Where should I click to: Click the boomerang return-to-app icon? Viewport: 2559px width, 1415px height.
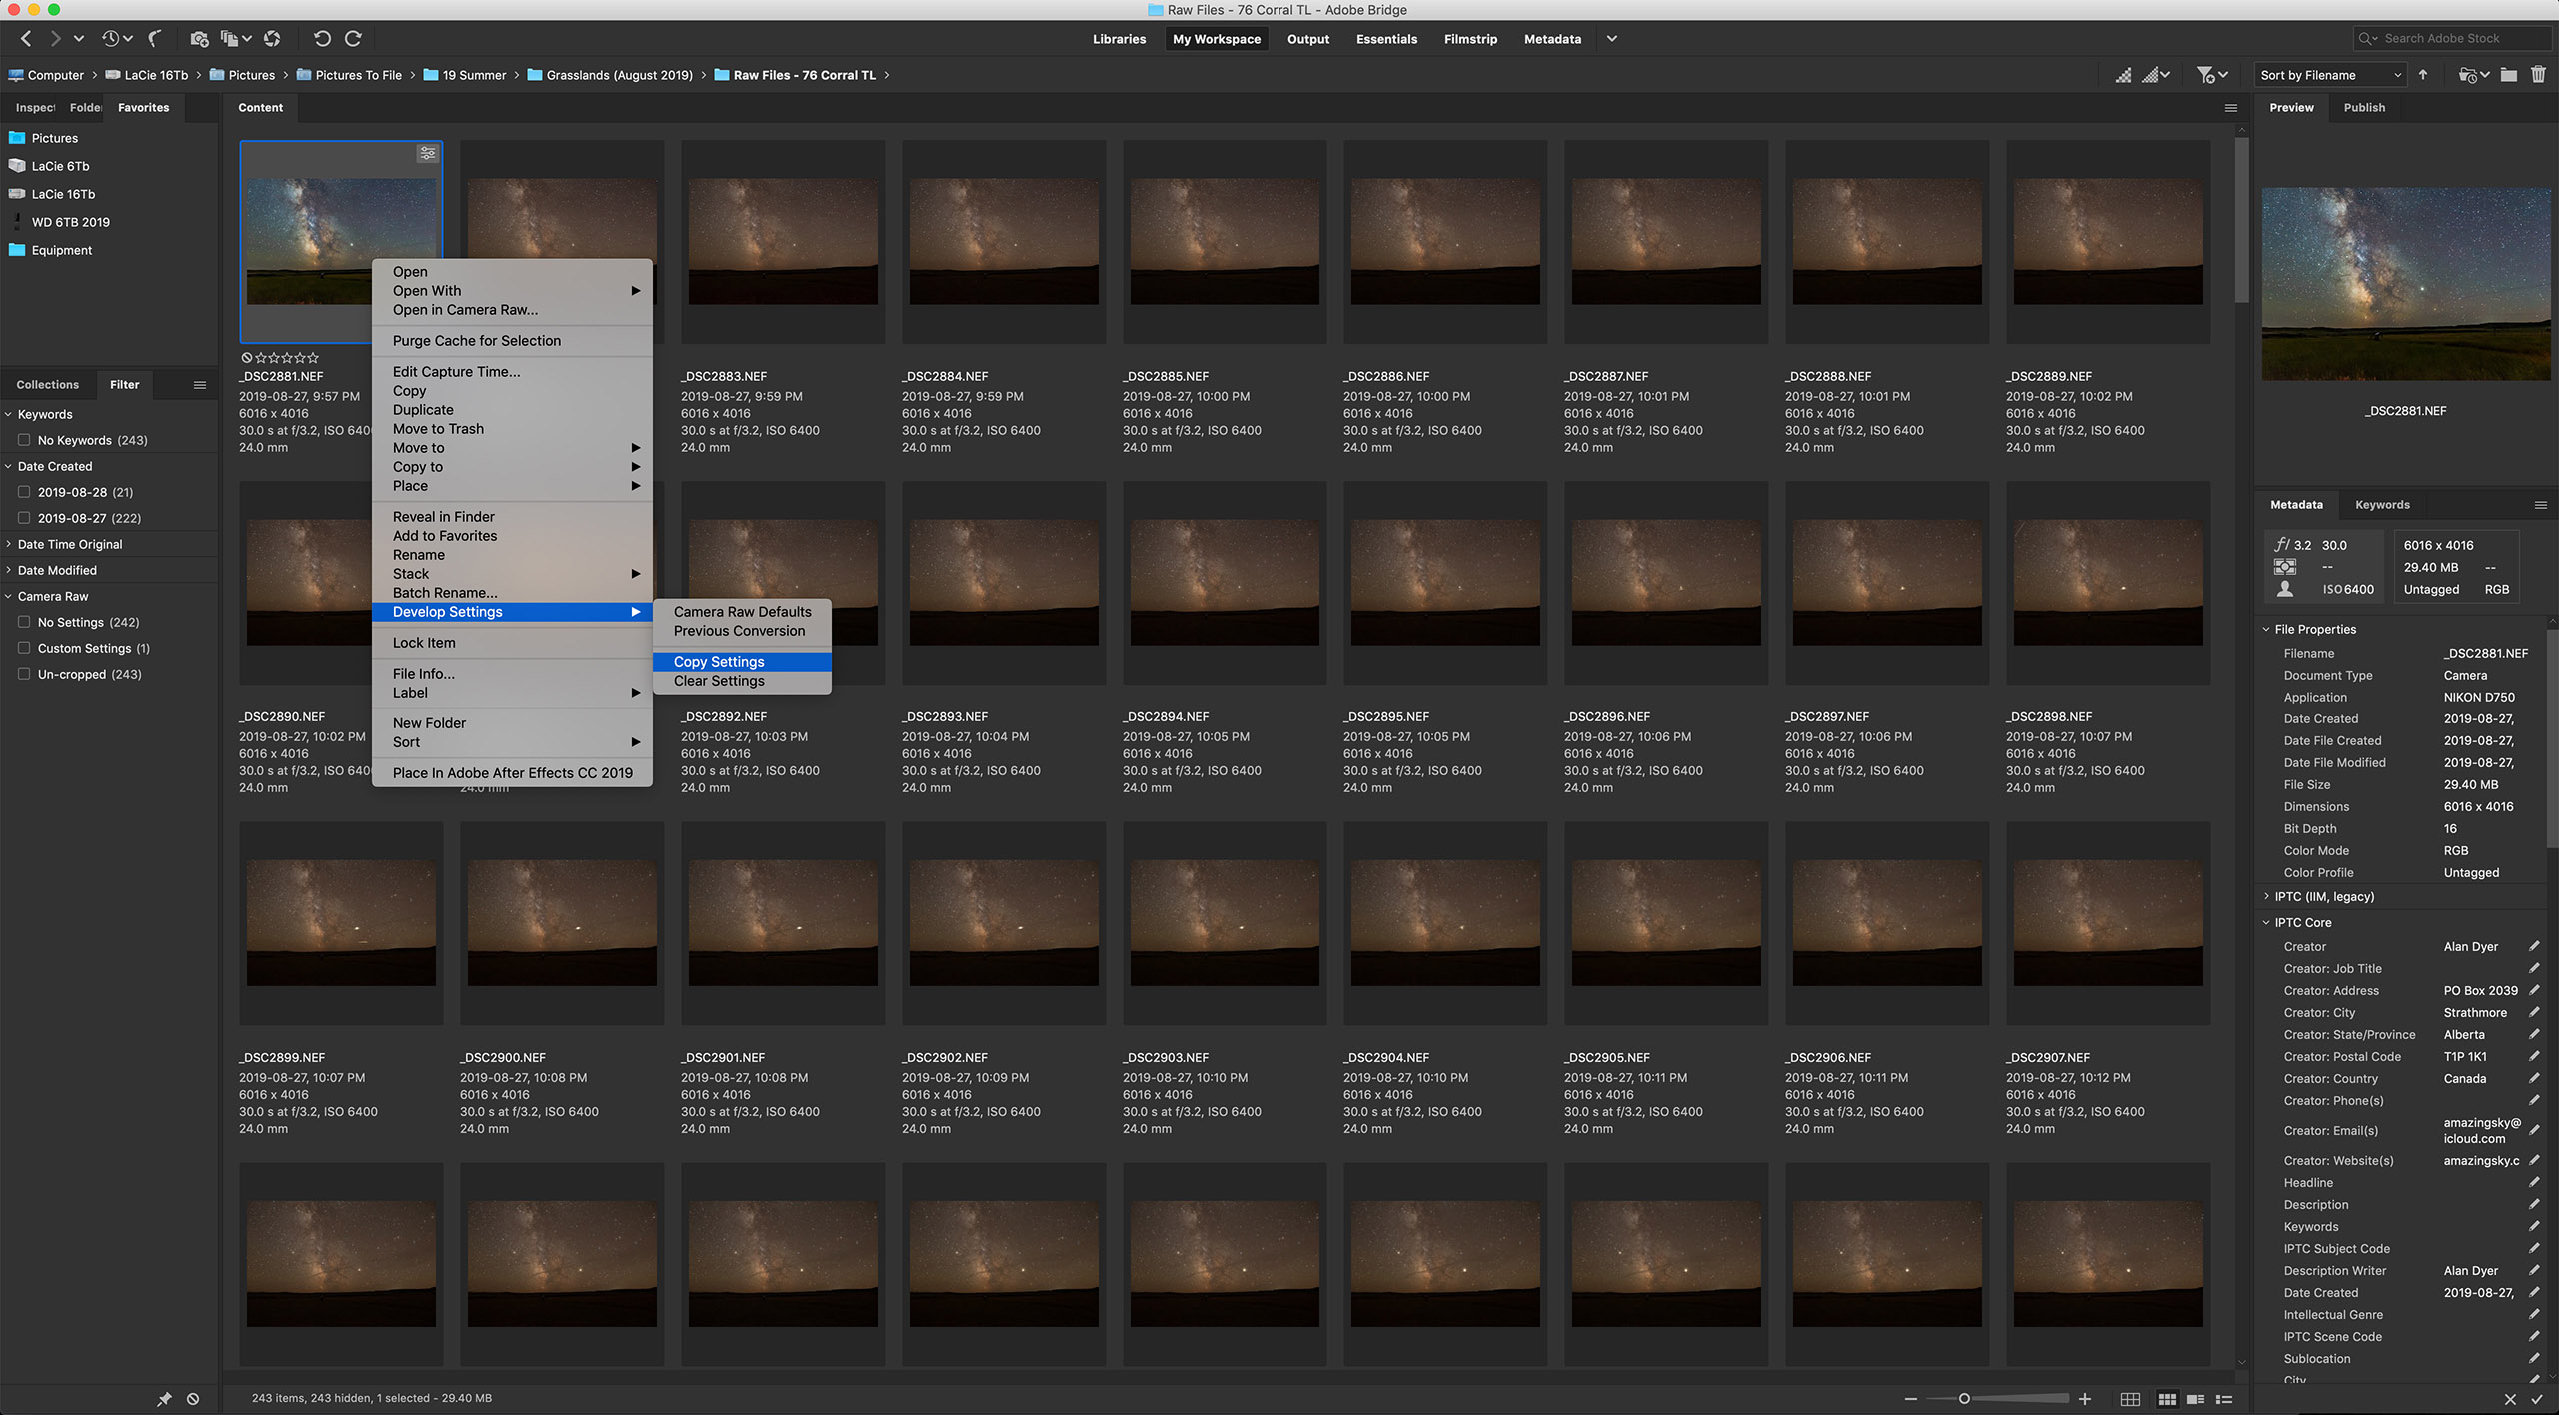(x=155, y=39)
